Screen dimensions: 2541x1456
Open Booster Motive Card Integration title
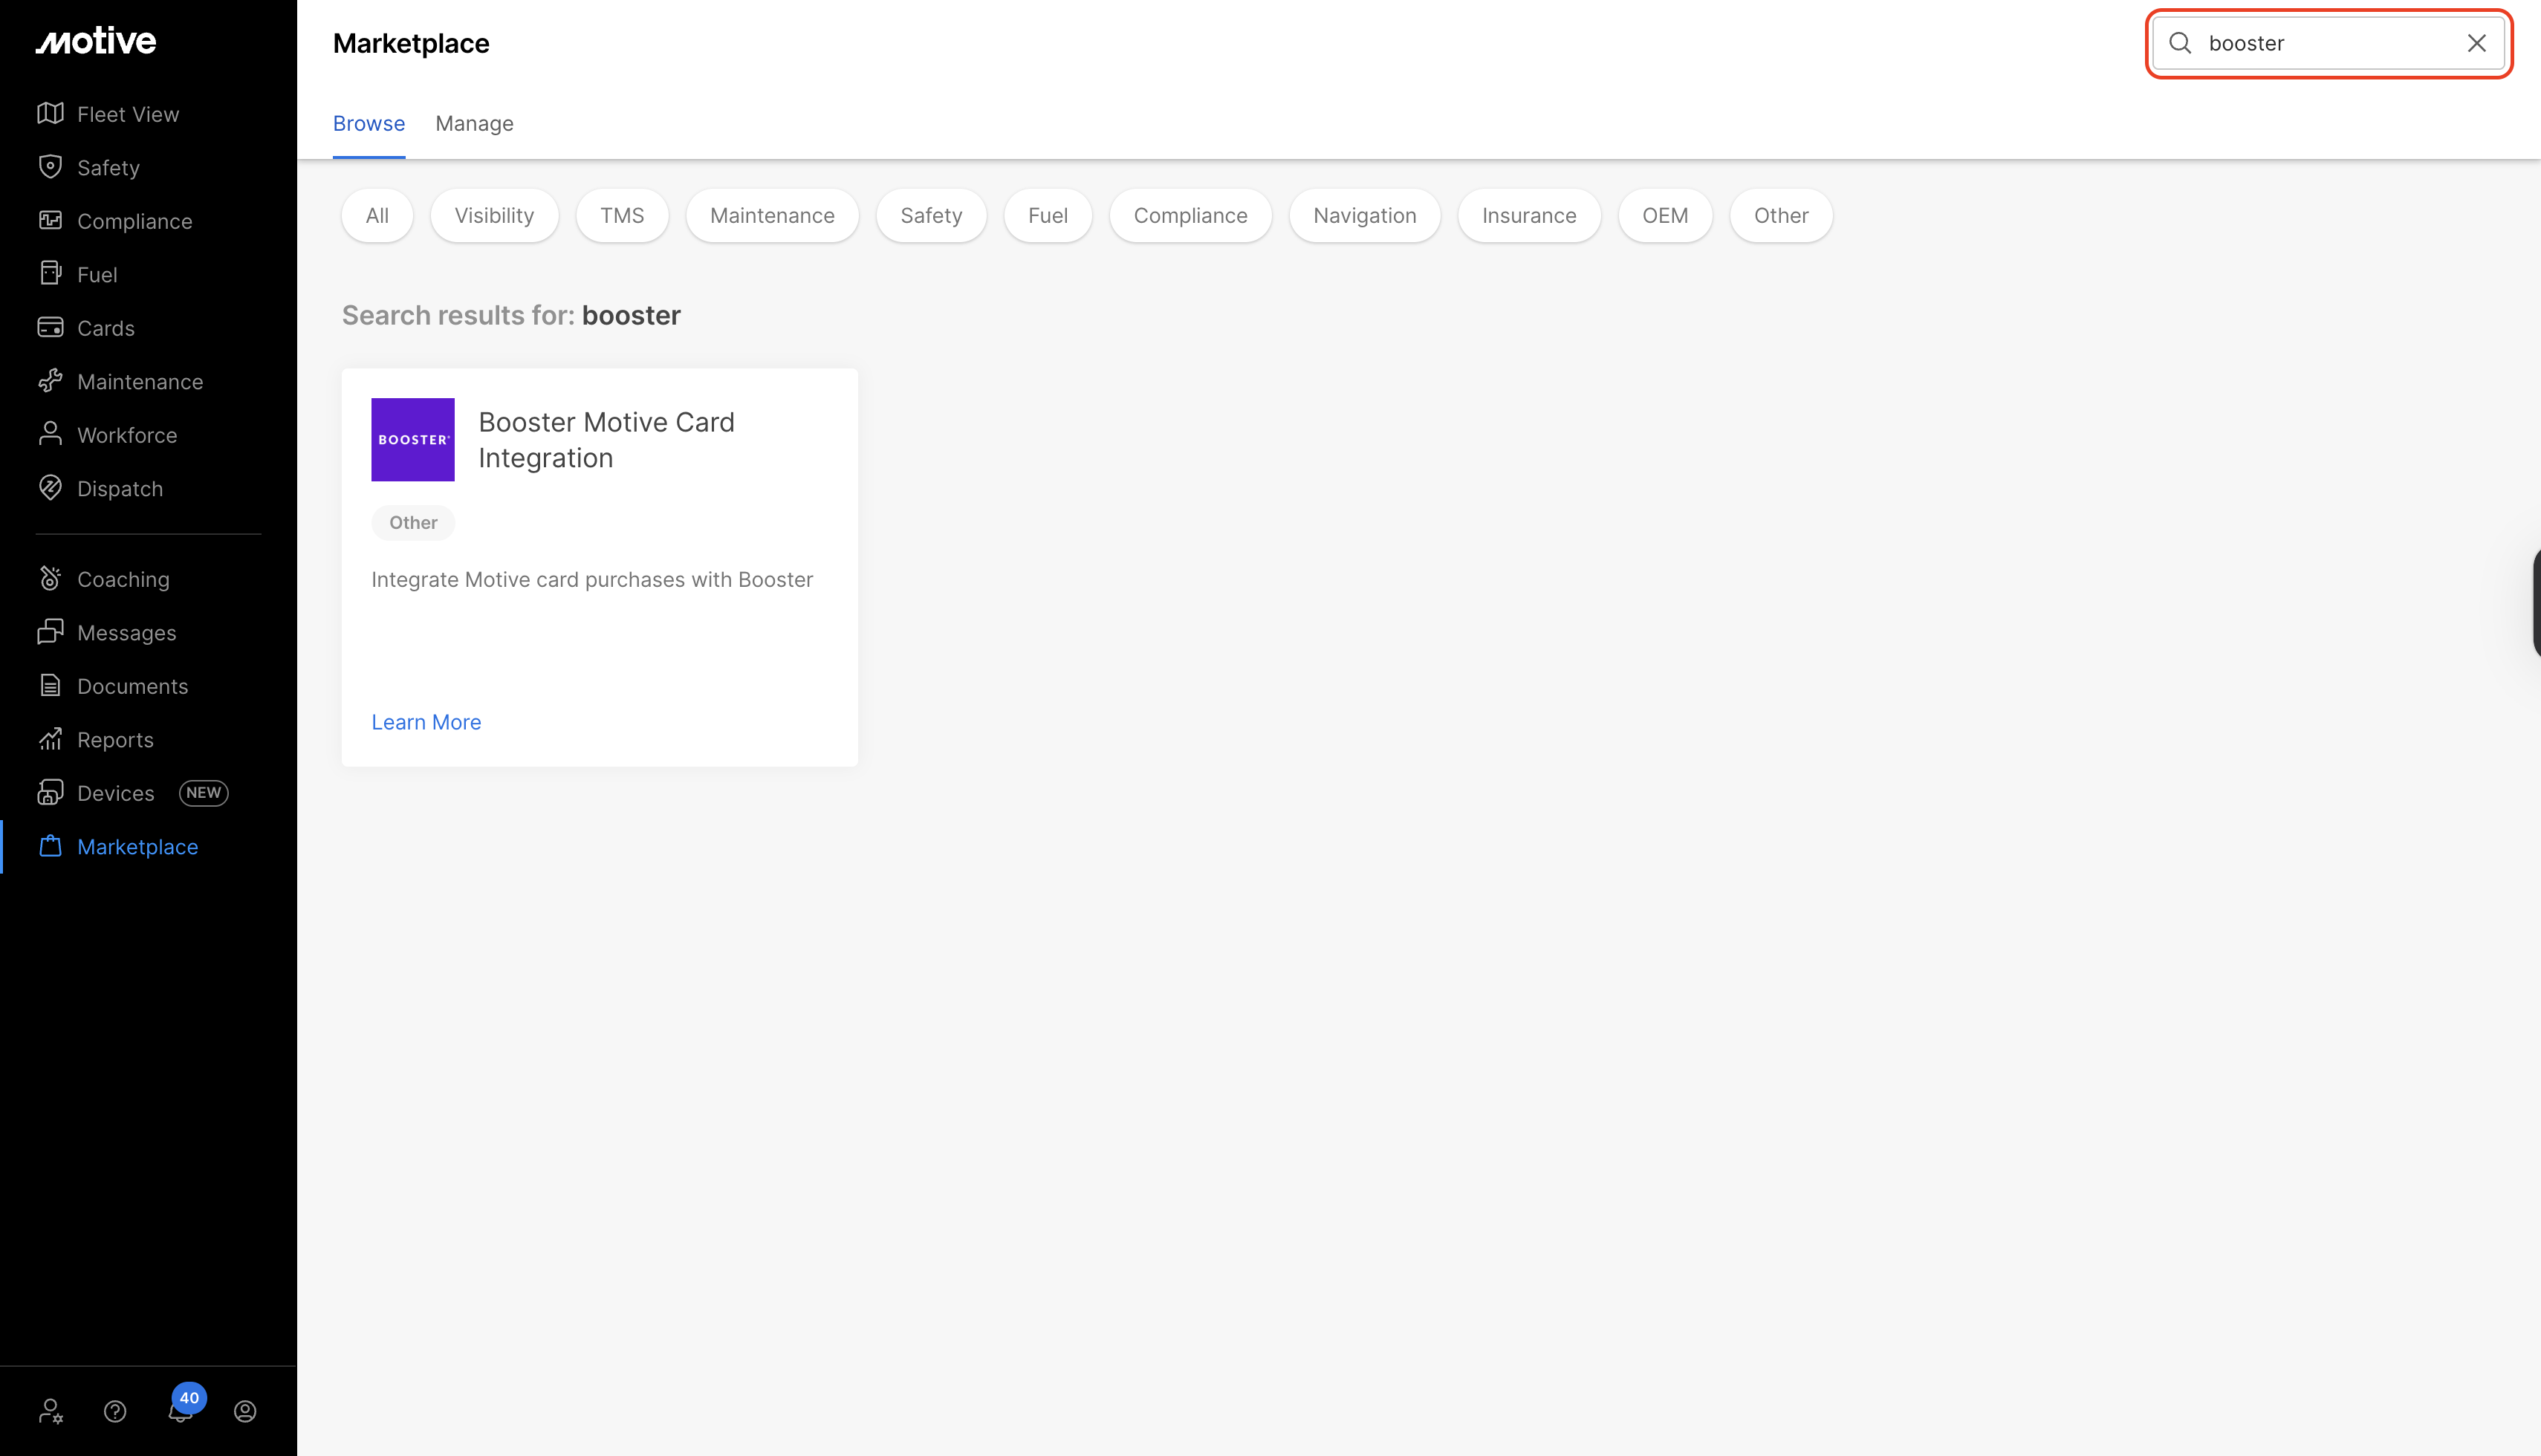[606, 440]
